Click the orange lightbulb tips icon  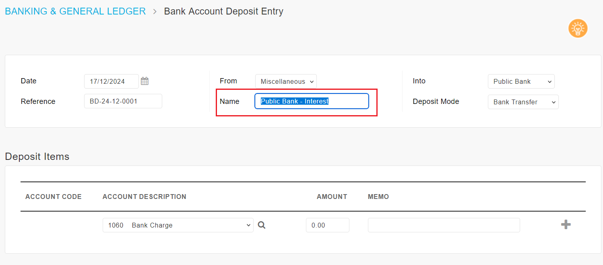tap(578, 29)
